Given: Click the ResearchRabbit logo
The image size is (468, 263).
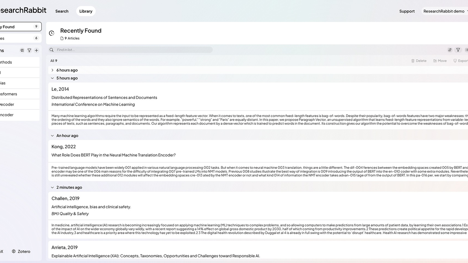Looking at the screenshot, I should (x=23, y=10).
